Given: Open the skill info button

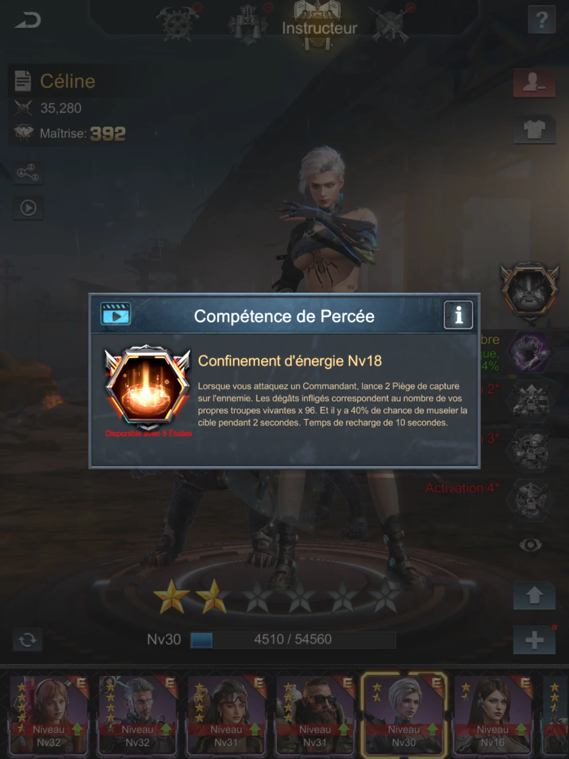Looking at the screenshot, I should 458,315.
